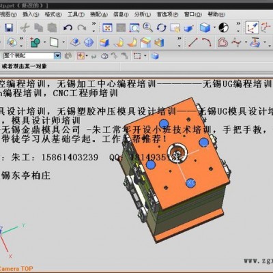Activate the Pan view hand tool
273x273 pixels.
point(175,28)
